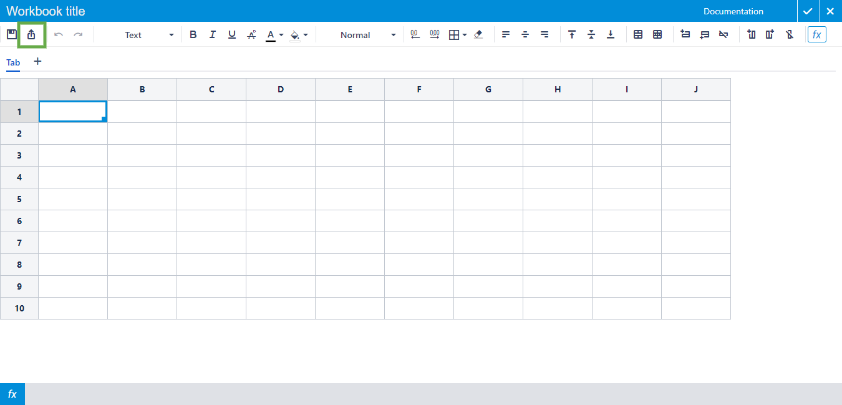
Task: Toggle underline formatting
Action: (231, 34)
